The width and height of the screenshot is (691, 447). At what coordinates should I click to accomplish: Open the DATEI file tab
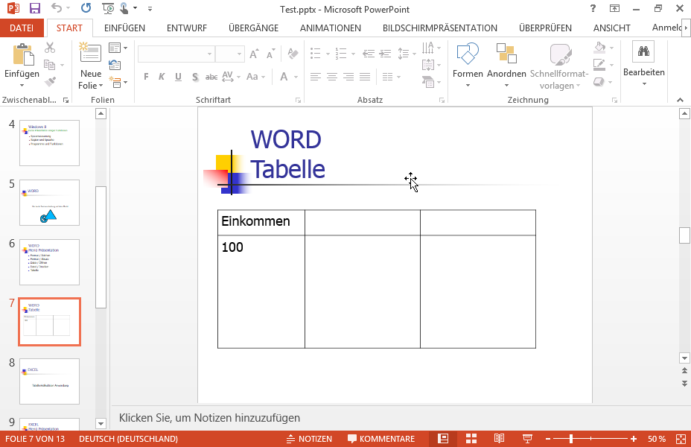[x=22, y=28]
